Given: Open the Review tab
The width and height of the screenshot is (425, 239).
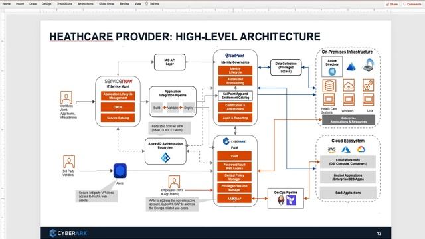Looking at the screenshot, I should (x=124, y=4).
